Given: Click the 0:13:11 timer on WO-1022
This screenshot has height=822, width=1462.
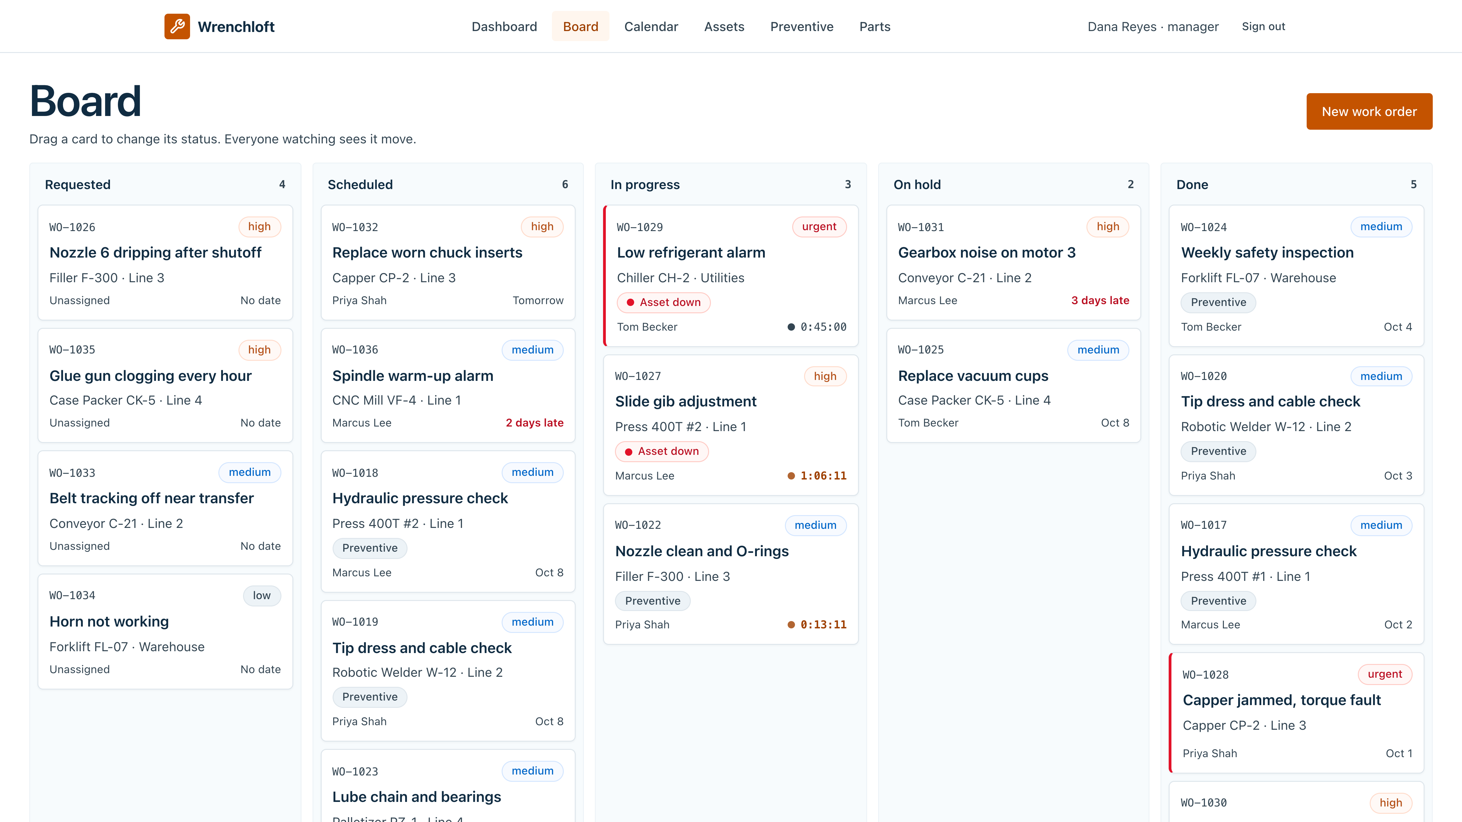Looking at the screenshot, I should (817, 625).
